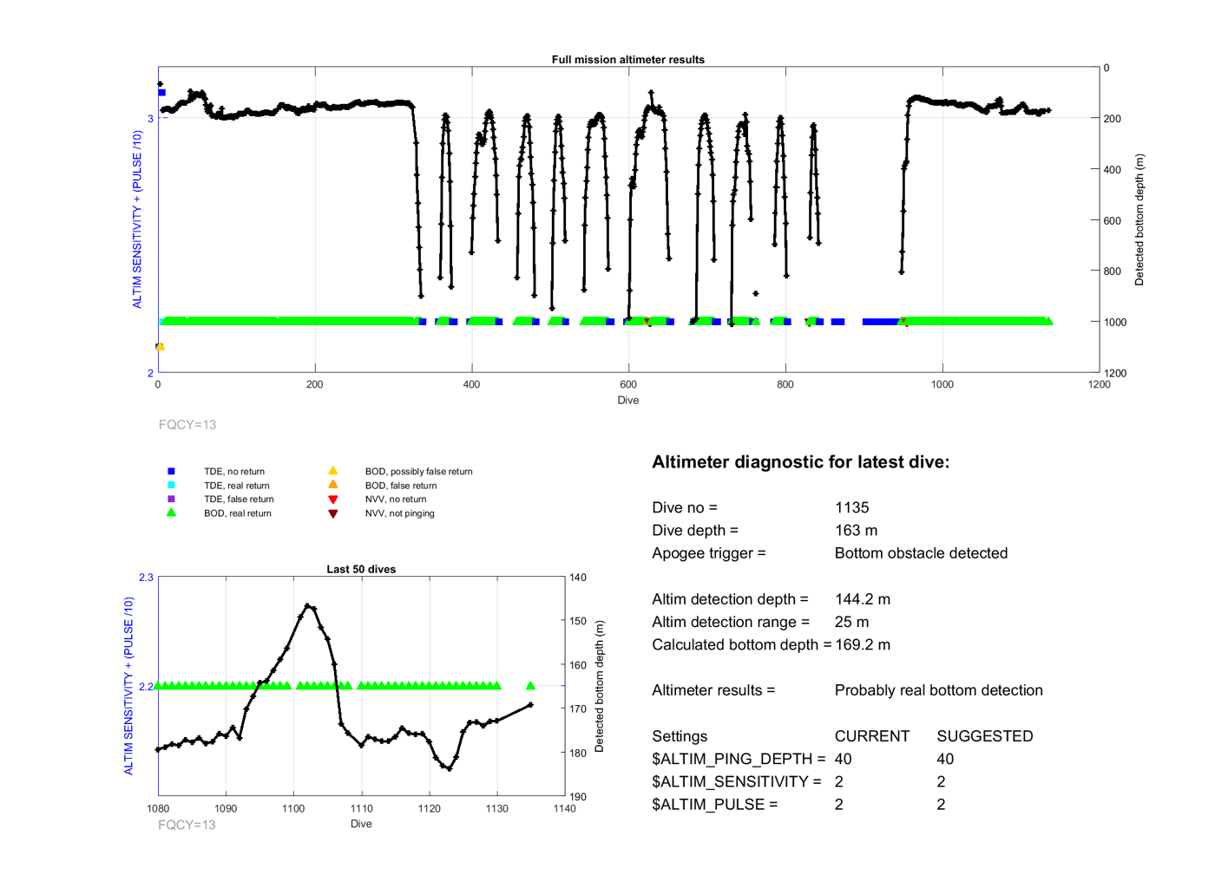Click the 'Calculated bottom depth =' label

pos(742,644)
